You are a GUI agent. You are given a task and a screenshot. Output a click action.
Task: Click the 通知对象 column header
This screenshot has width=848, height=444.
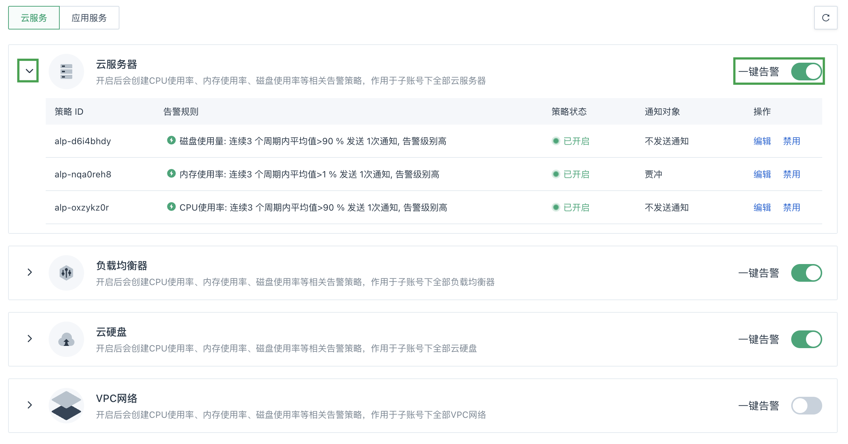pyautogui.click(x=662, y=111)
